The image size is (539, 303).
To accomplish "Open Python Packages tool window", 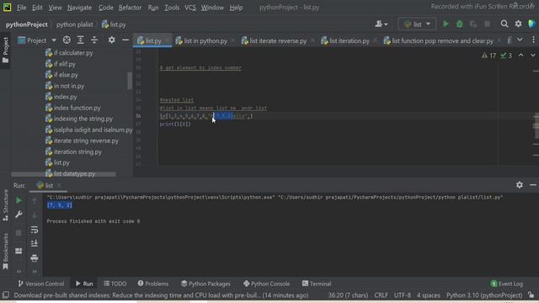I will pos(205,284).
